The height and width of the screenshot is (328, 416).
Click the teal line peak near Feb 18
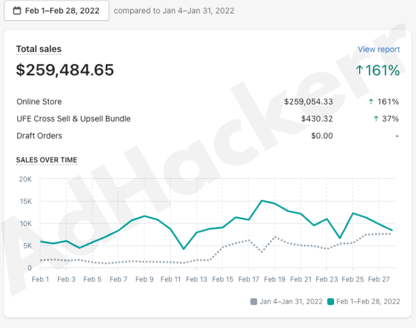click(x=262, y=200)
